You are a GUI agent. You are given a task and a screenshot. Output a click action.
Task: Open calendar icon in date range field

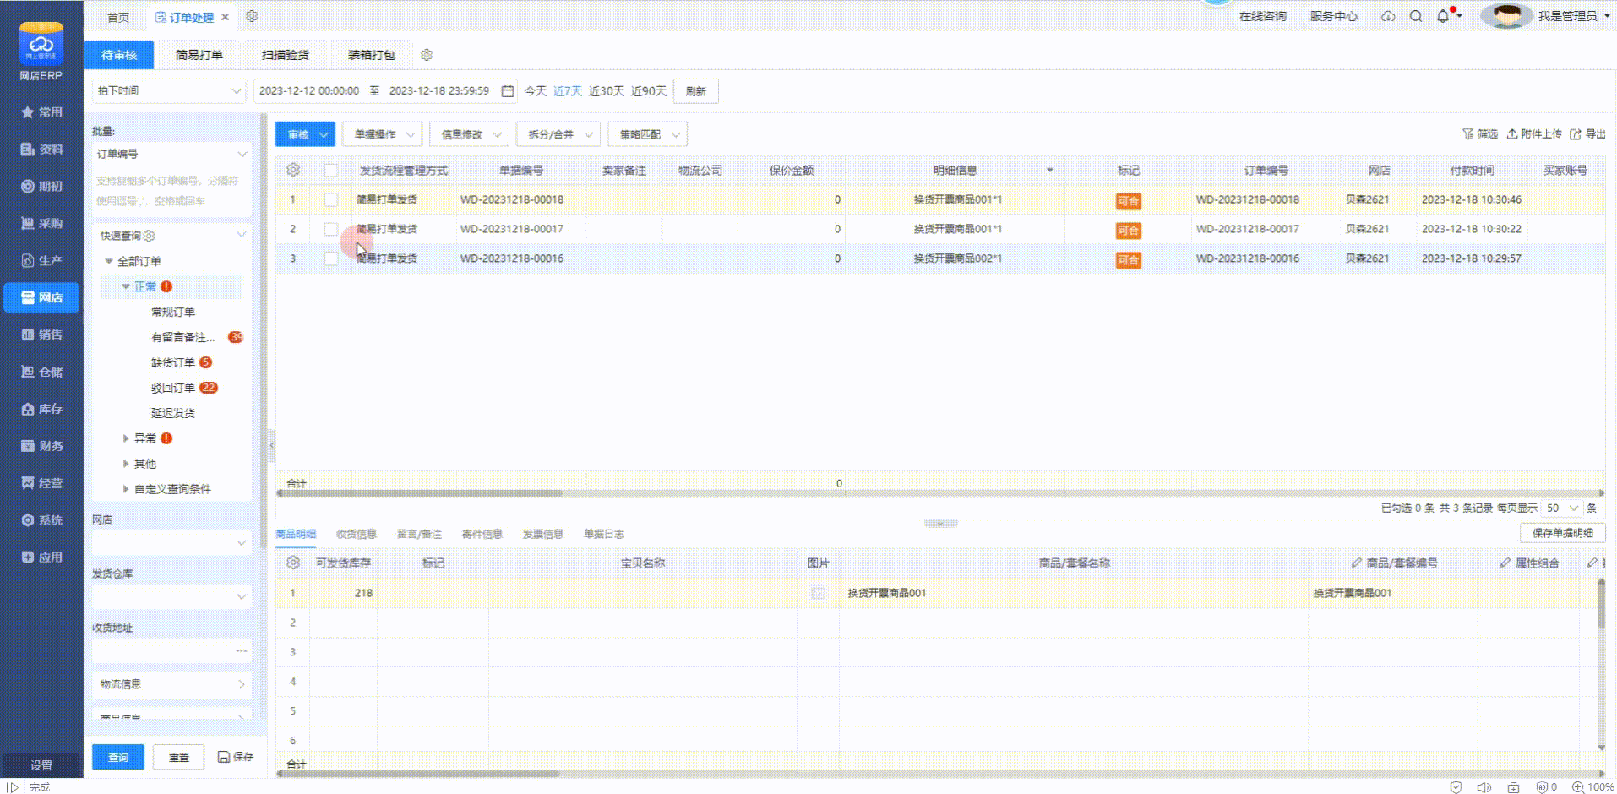point(508,91)
